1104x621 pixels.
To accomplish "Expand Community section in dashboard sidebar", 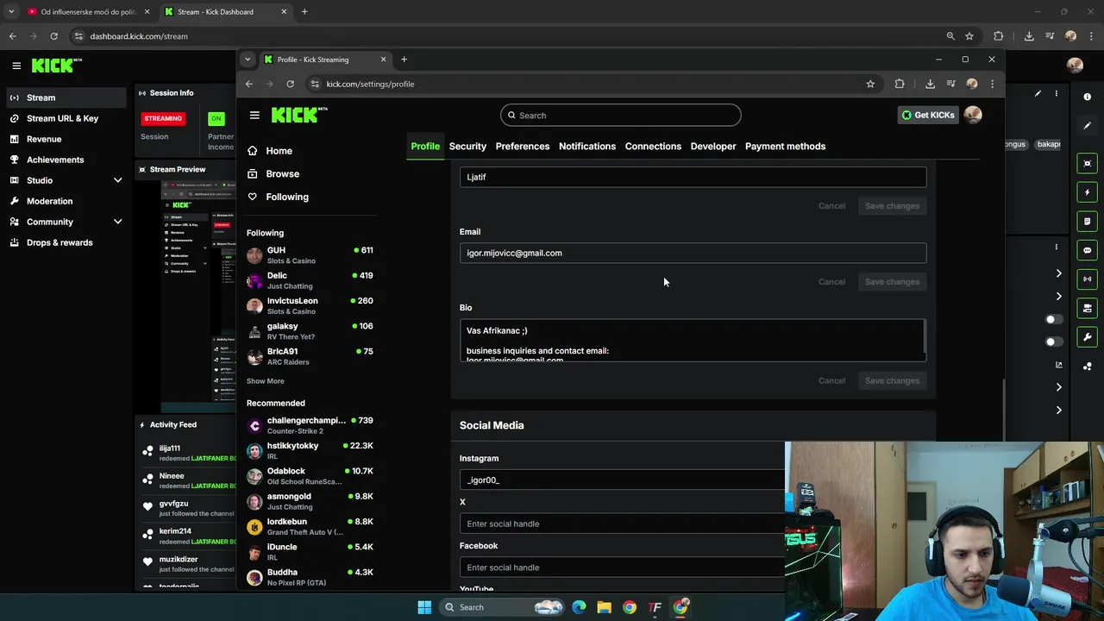I will pyautogui.click(x=117, y=222).
